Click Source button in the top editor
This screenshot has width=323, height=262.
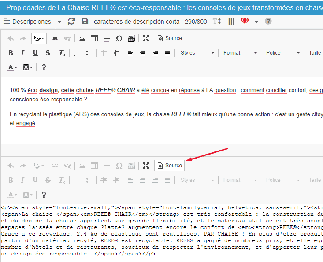[x=169, y=38]
